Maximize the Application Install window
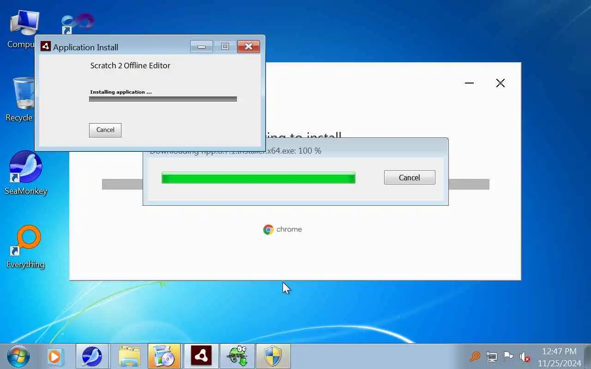Viewport: 591px width, 369px height. tap(225, 47)
